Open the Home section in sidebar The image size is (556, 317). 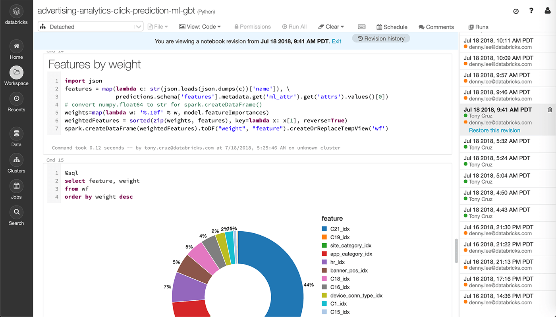pyautogui.click(x=16, y=46)
